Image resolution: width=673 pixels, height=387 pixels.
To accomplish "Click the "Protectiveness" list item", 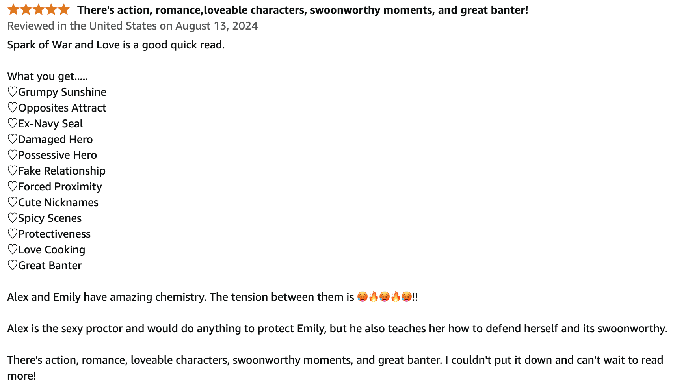I will point(54,234).
